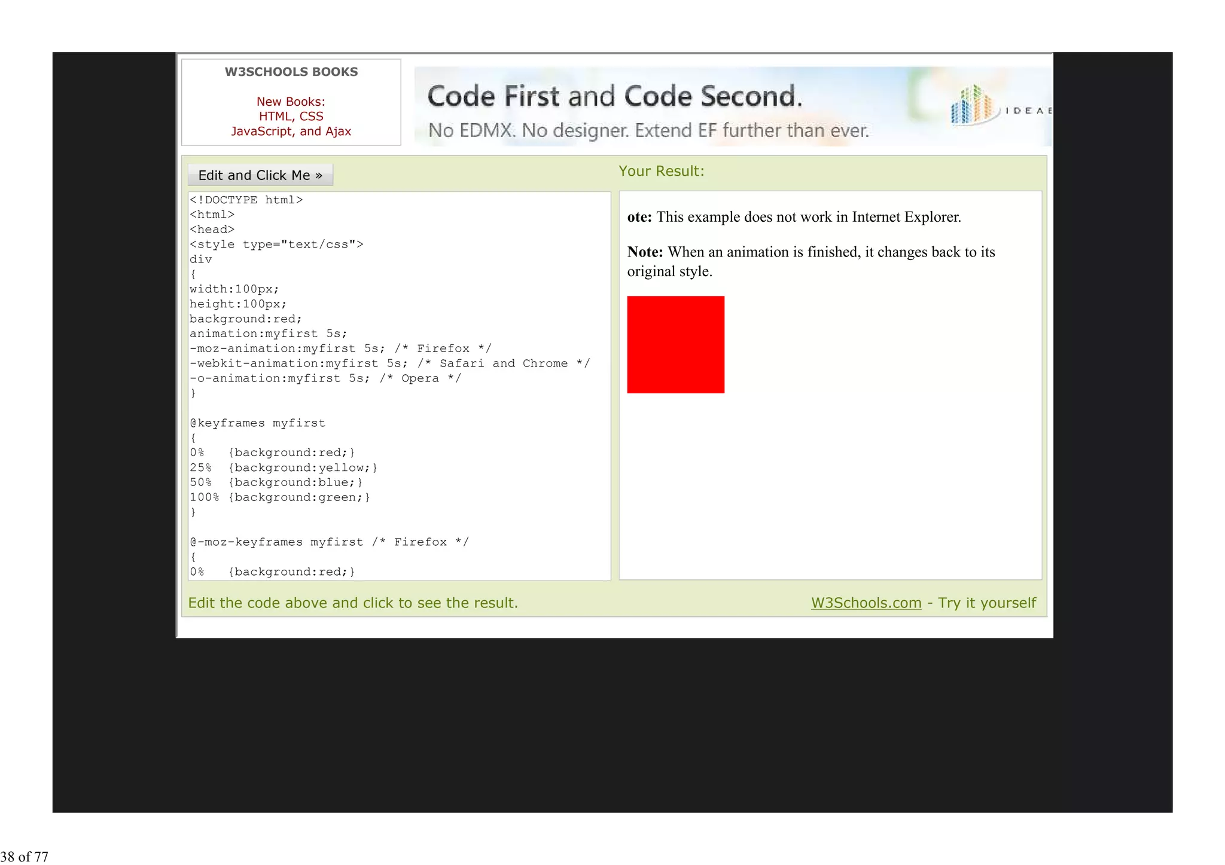Click the Edit and Click Me button

point(260,175)
